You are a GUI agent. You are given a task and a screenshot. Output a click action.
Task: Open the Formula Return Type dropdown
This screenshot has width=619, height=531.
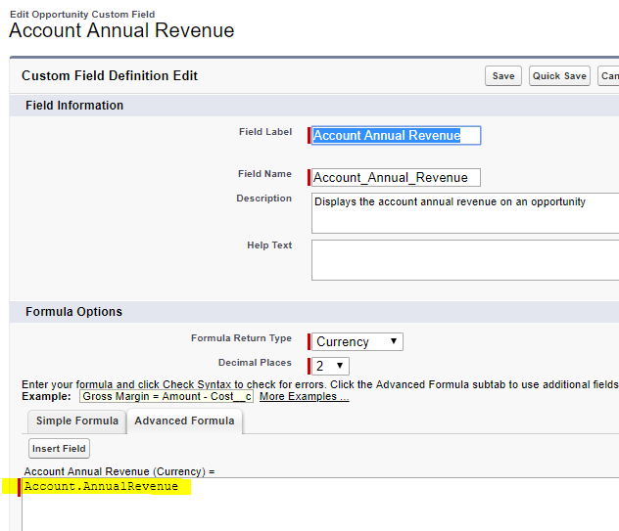(357, 341)
